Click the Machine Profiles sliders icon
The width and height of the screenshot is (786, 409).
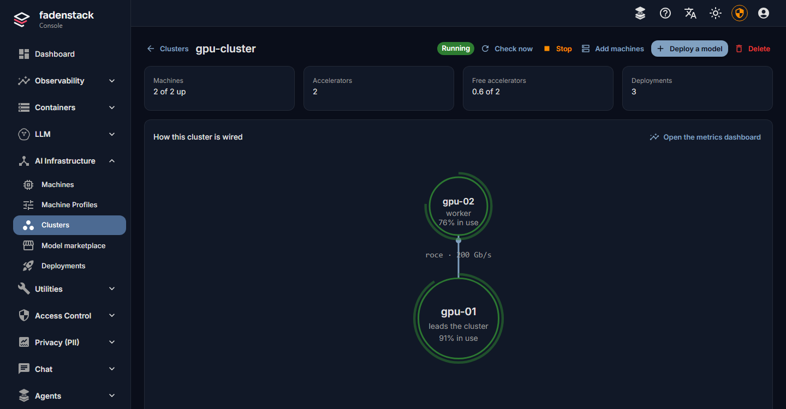pyautogui.click(x=28, y=205)
